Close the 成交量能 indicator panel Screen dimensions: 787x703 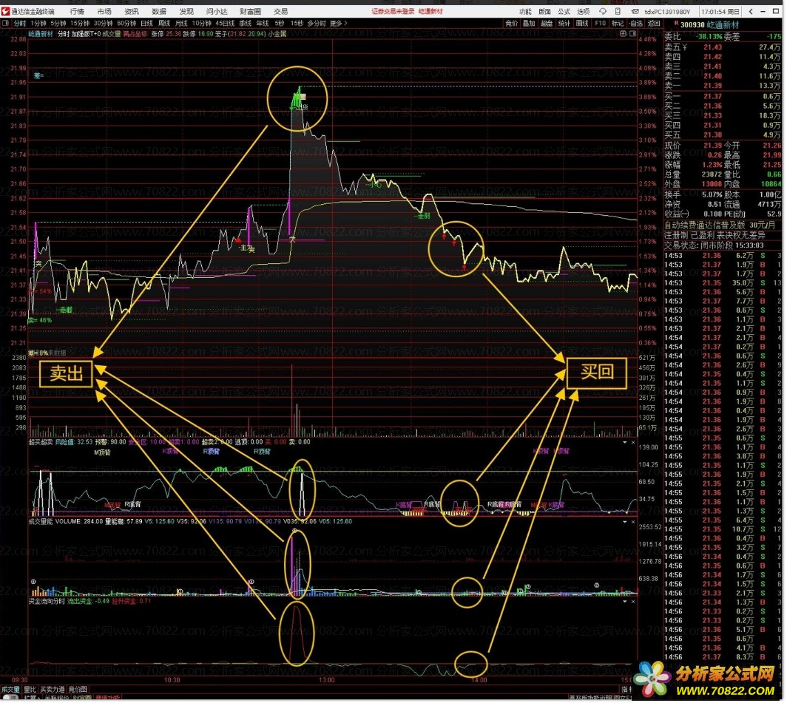click(x=633, y=522)
